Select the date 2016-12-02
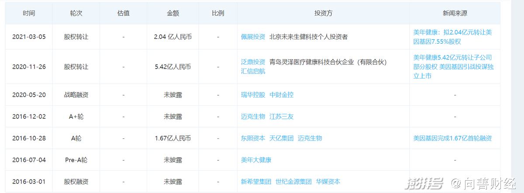The image size is (524, 193). click(29, 117)
